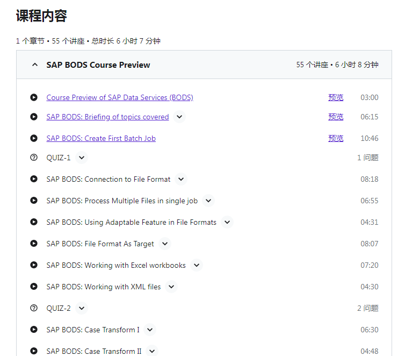The height and width of the screenshot is (356, 405).
Task: Expand description of Using Adaptable Feature in File Formats
Action: tap(227, 222)
